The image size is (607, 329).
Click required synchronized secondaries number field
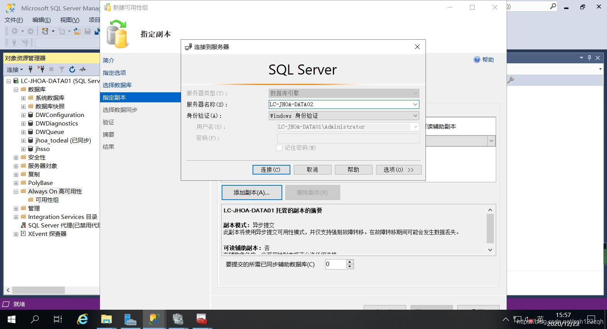tap(336, 264)
